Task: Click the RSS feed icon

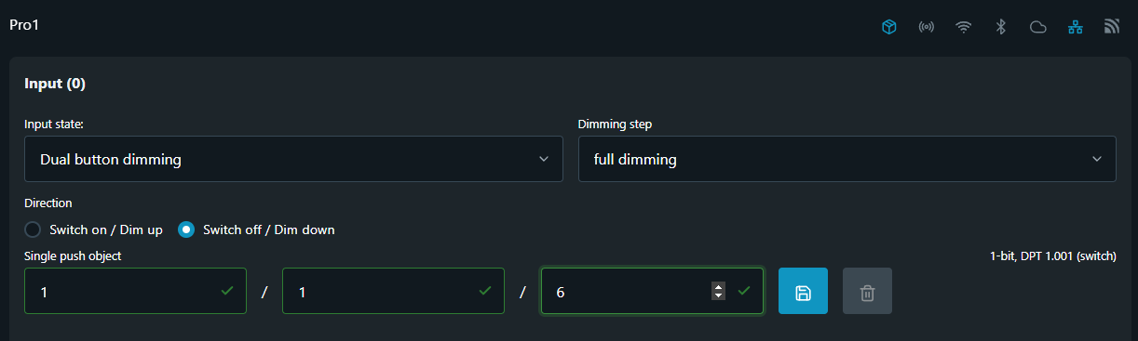Action: 1111,27
